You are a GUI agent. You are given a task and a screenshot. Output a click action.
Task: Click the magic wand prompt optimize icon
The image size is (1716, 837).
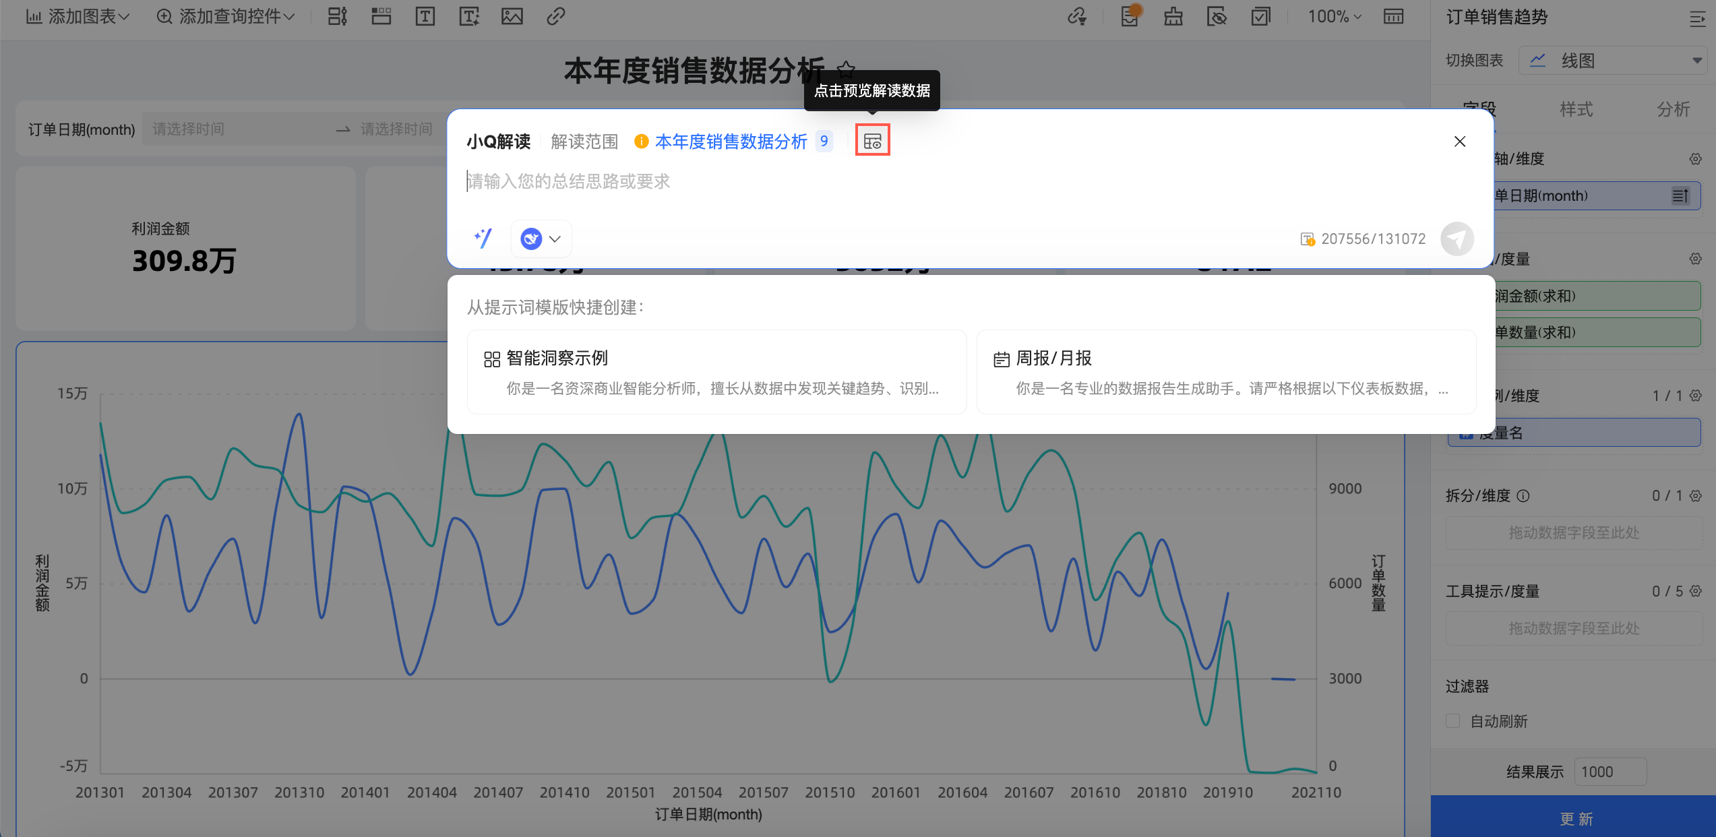[x=483, y=239]
